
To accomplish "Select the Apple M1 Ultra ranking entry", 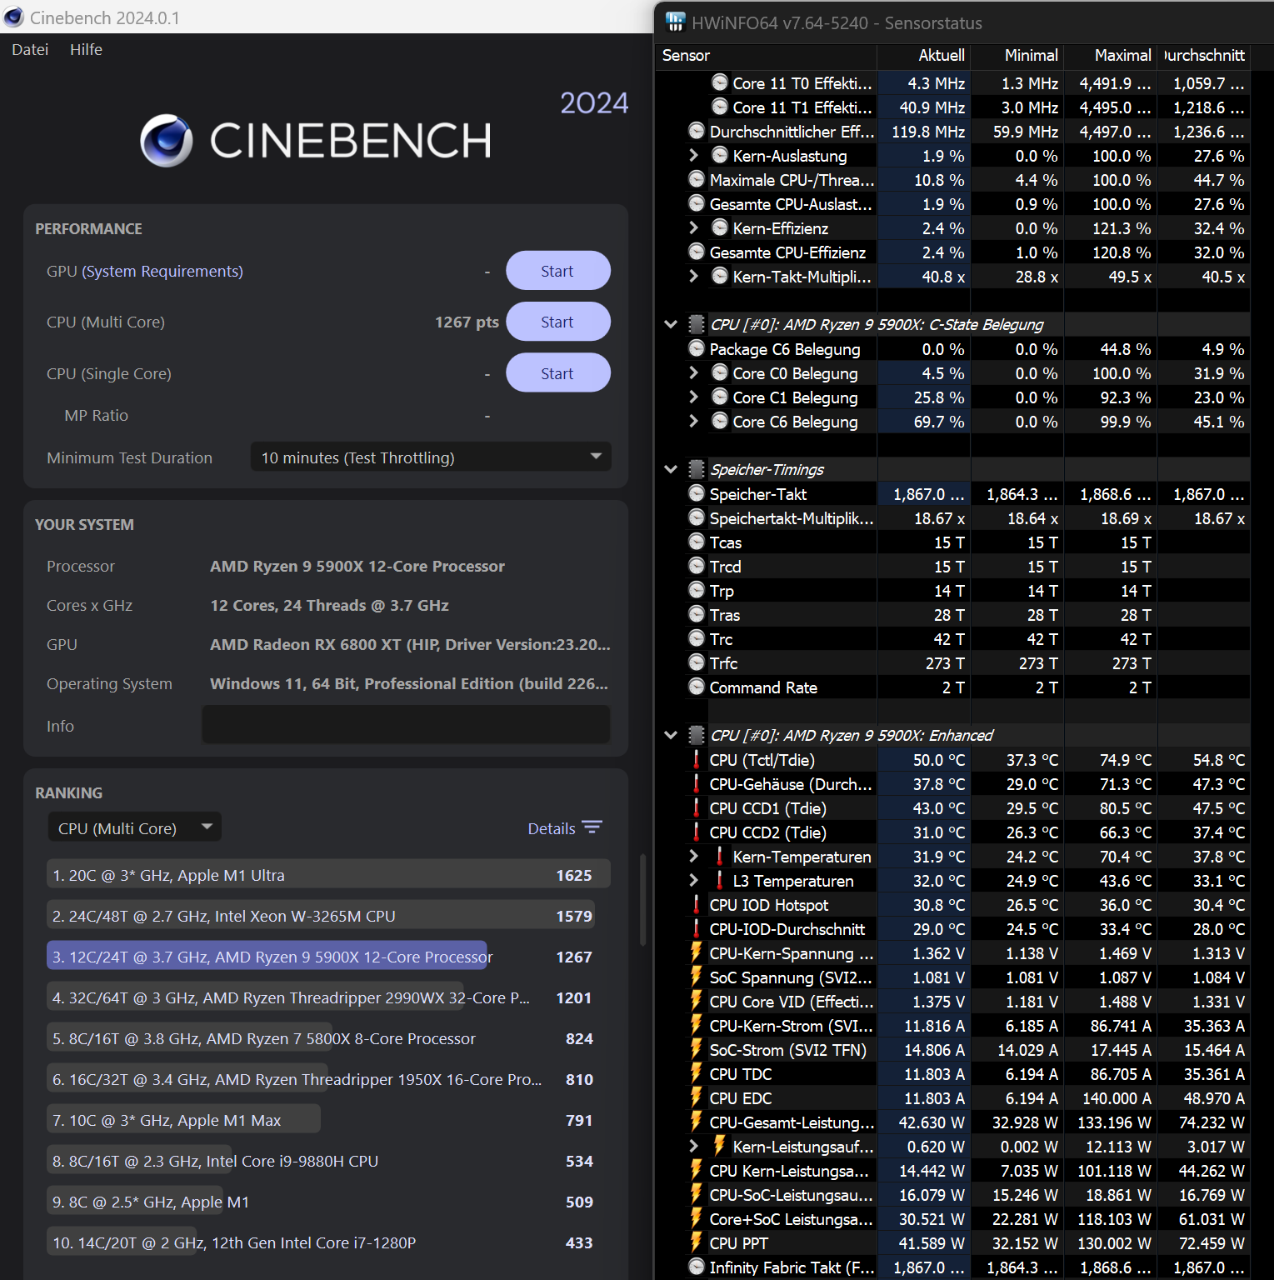I will [x=328, y=875].
